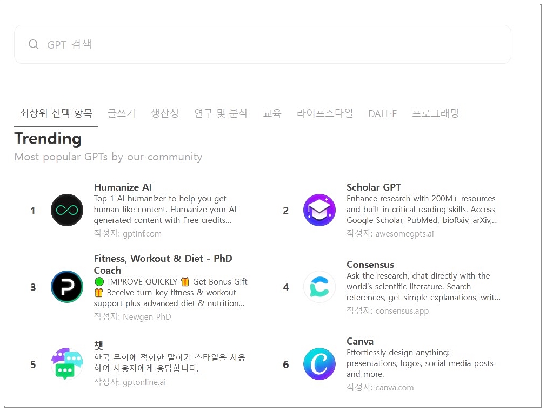Open the 프로그래밍 tab
The width and height of the screenshot is (546, 412).
435,113
